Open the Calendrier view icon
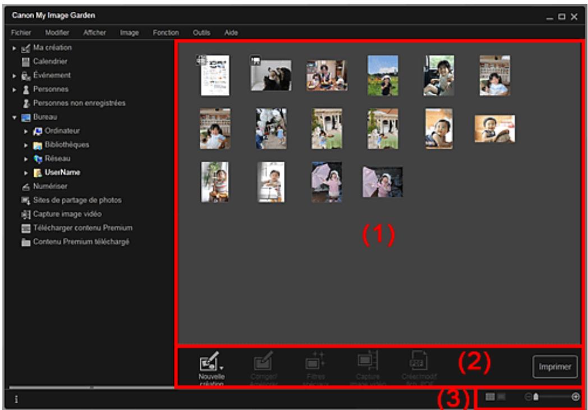588x410 pixels. point(25,62)
